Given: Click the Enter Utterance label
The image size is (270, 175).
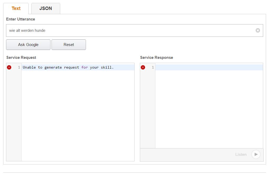Looking at the screenshot, I should [21, 19].
